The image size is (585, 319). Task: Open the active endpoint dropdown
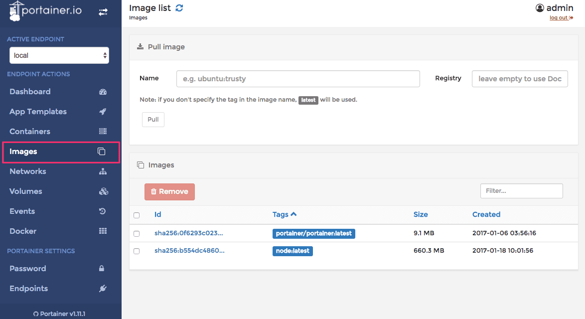(59, 55)
